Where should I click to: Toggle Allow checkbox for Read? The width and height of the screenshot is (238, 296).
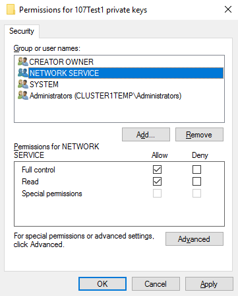click(x=157, y=182)
